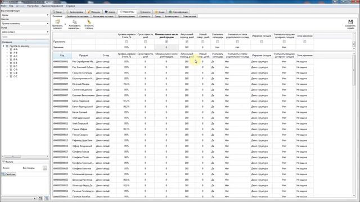Click the cart icon next to A-A
Screen dimensions: 360x202
[x=11, y=49]
